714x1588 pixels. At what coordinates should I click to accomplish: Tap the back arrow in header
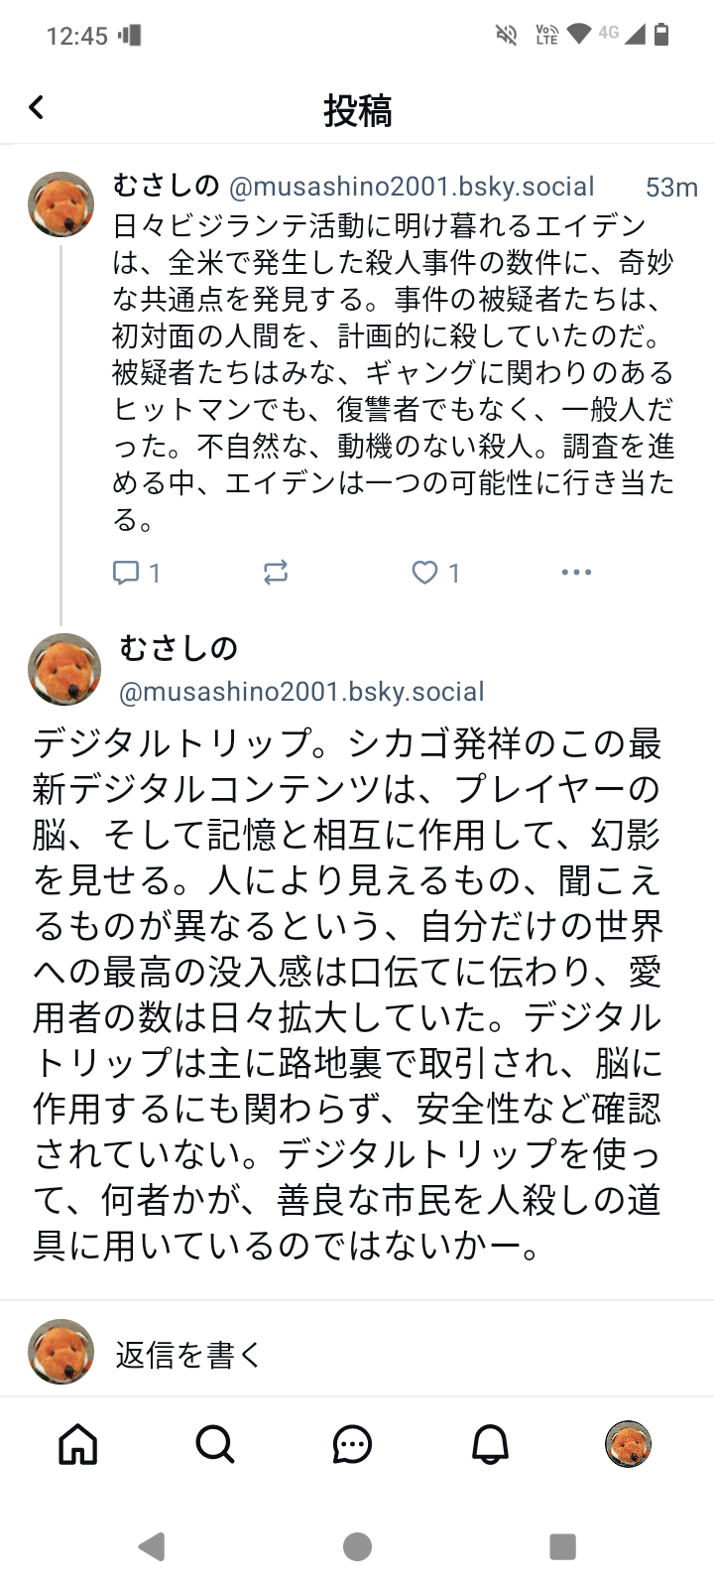(37, 107)
